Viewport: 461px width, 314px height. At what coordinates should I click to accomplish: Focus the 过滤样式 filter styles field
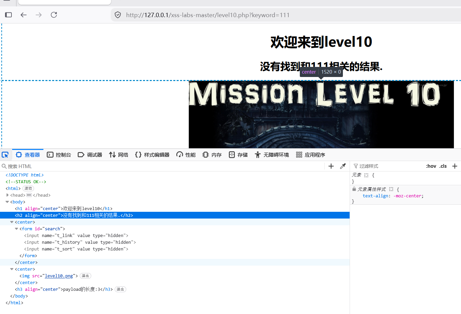[387, 166]
